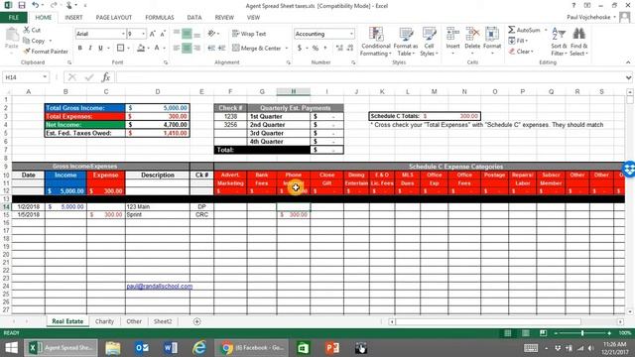This screenshot has width=635, height=357.
Task: Click the formula bar input field
Action: point(370,77)
